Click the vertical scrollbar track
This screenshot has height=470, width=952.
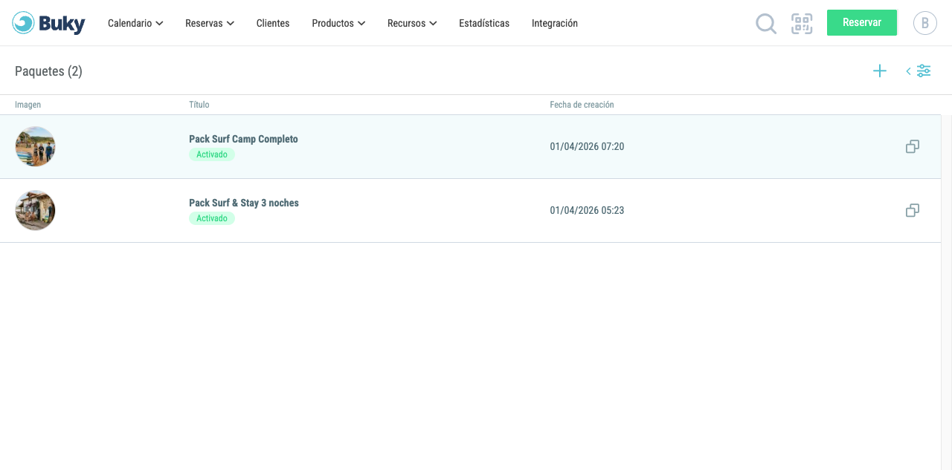tap(947, 293)
